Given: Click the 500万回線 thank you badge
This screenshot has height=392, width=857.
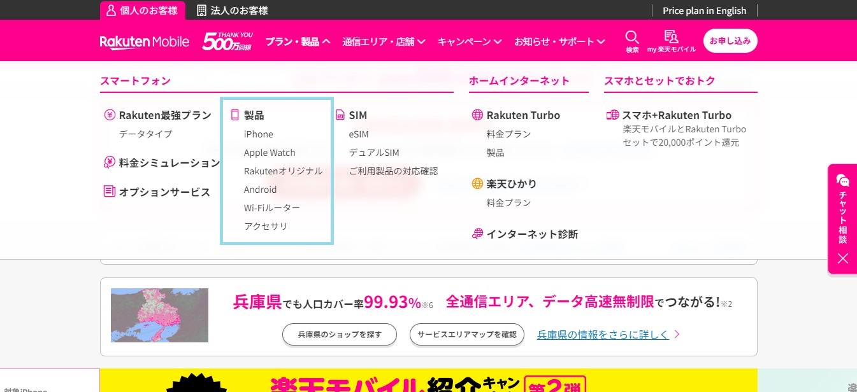Looking at the screenshot, I should tap(227, 41).
